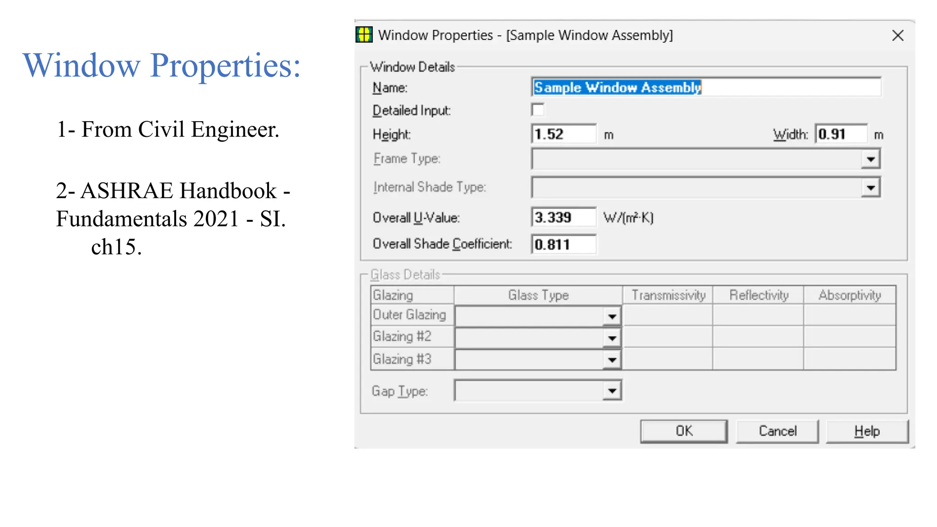Click the slide heading Window Properties:
The image size is (937, 527).
tap(162, 65)
